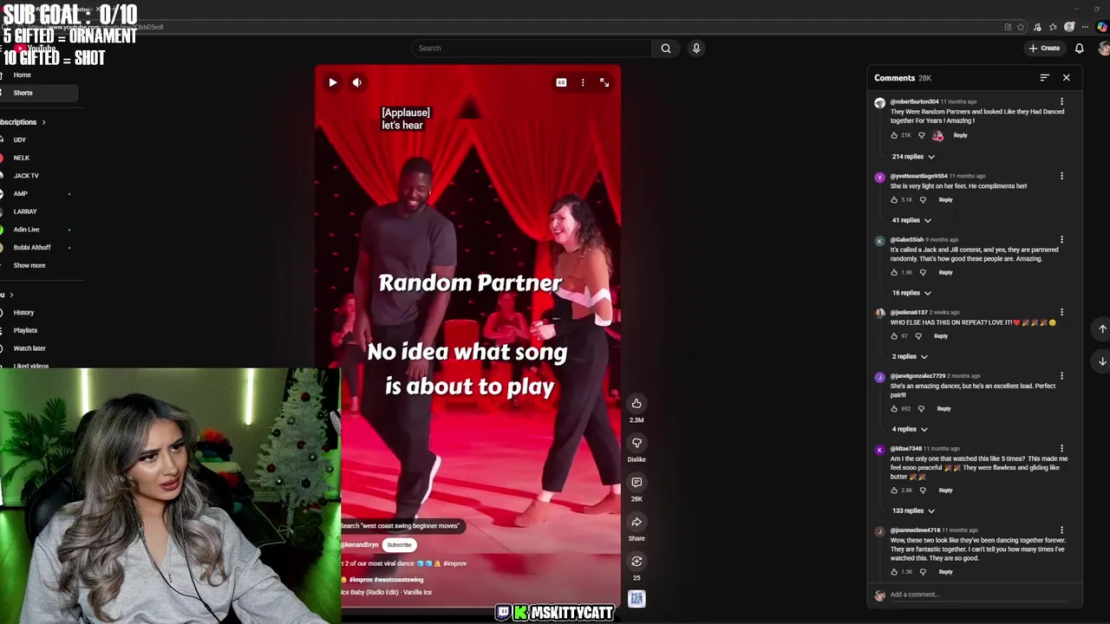Image resolution: width=1110 pixels, height=624 pixels.
Task: Mute the Short using the volume icon
Action: (x=357, y=82)
